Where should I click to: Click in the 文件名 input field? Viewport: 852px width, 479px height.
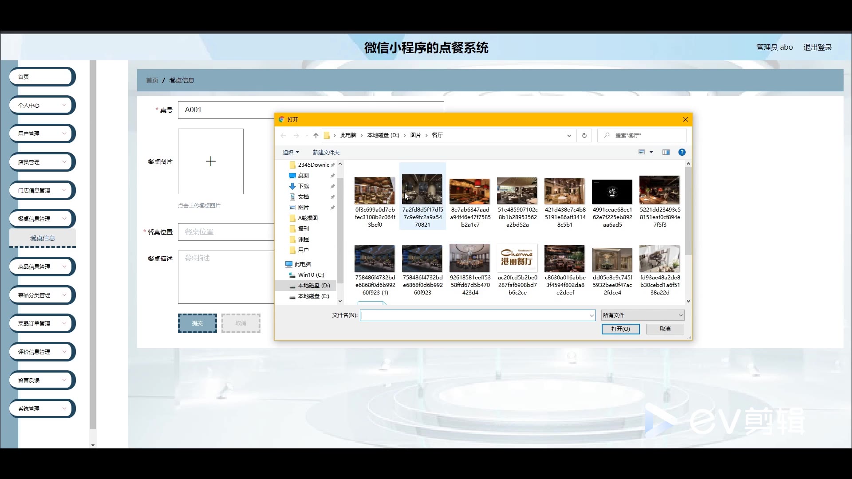pyautogui.click(x=475, y=315)
